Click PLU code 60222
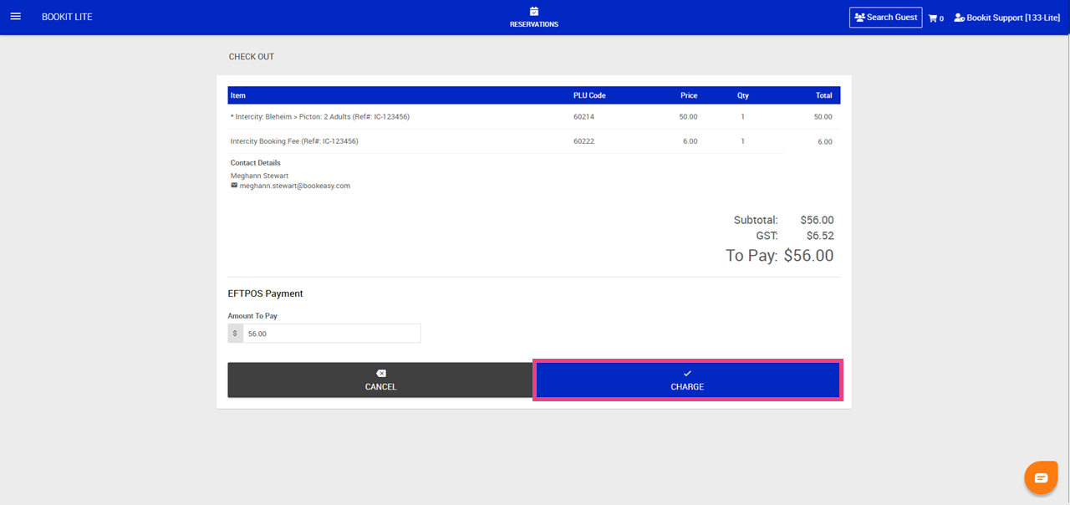This screenshot has height=505, width=1070. [x=583, y=141]
